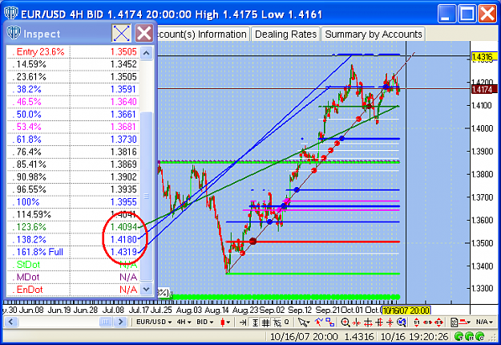Click the yellow 10/16/07 20:00 date label
Viewport: 501px width, 345px height.
point(406,310)
